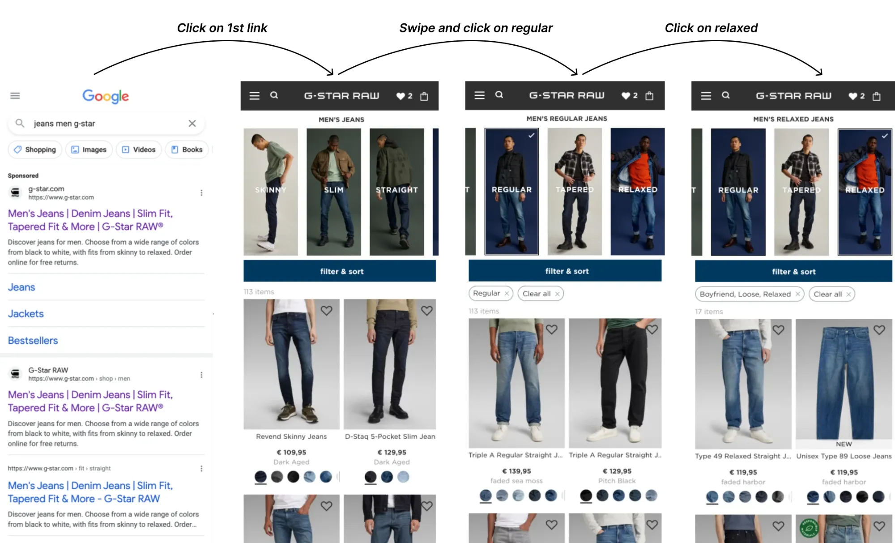This screenshot has width=895, height=543.
Task: Favorite the Type 49 Relaxed Straight jeans
Action: point(779,330)
